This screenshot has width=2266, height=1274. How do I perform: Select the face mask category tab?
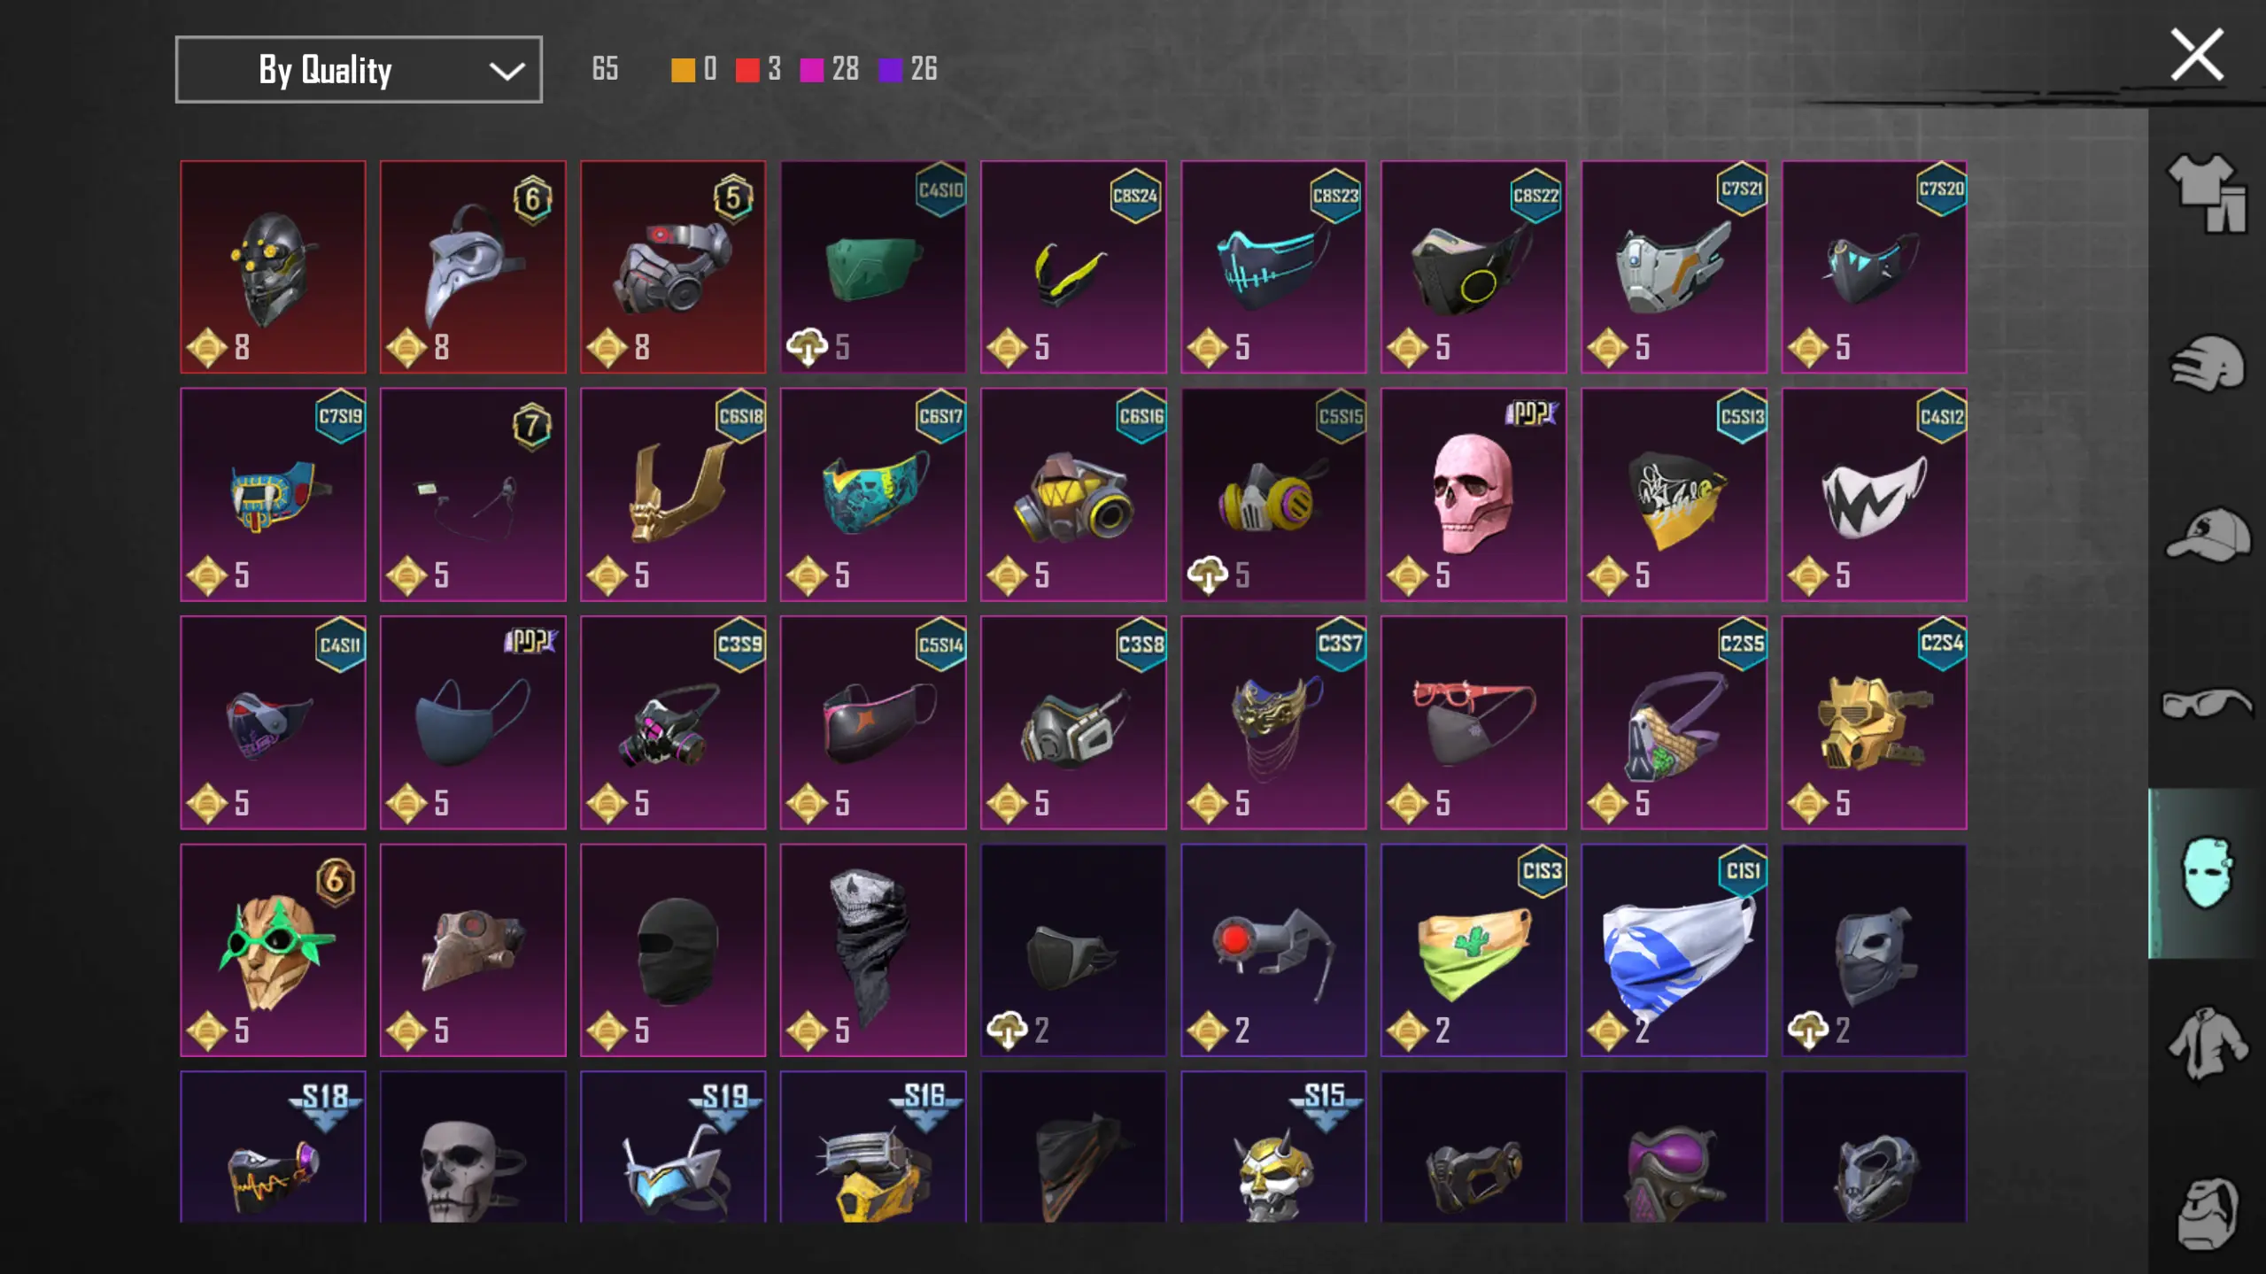pyautogui.click(x=2207, y=873)
